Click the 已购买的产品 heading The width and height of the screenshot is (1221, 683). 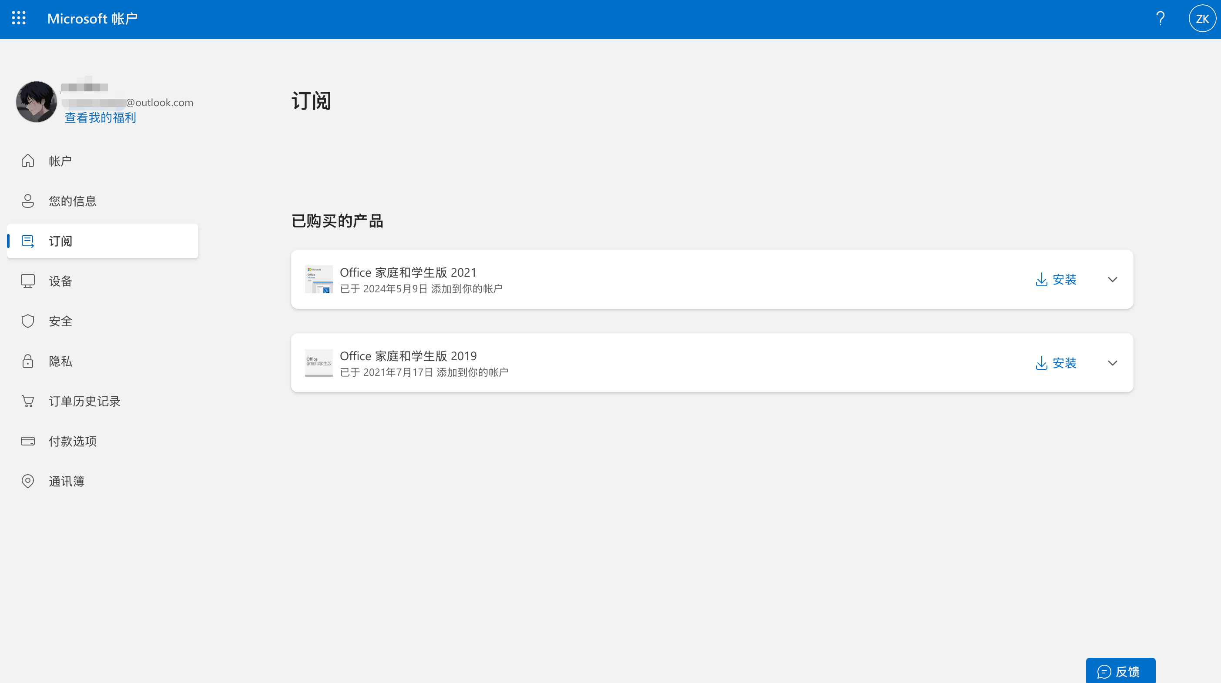pos(337,221)
